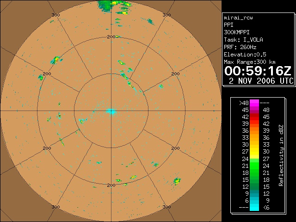Select the orange 36–39 dBZ legend swatch

click(254, 130)
